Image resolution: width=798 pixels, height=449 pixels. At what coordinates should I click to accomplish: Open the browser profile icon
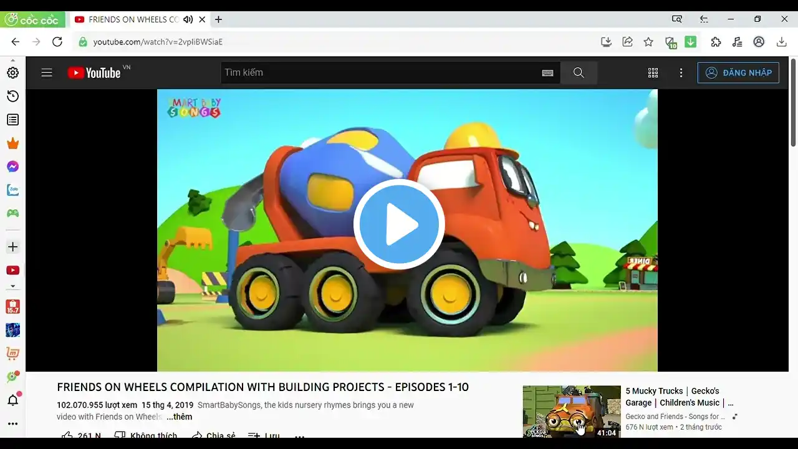click(759, 42)
